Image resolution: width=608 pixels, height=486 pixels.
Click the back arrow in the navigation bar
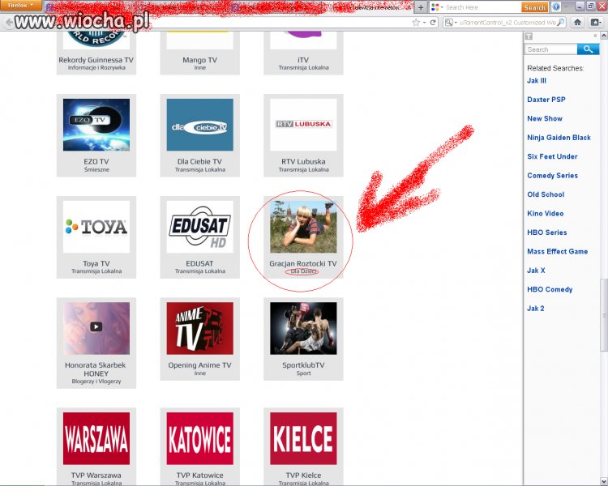9,23
